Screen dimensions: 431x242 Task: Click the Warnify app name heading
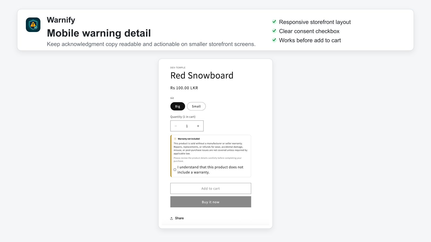click(61, 20)
